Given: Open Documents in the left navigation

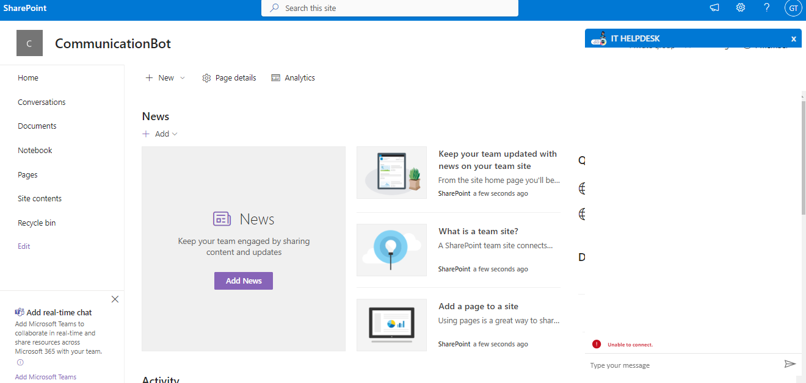Looking at the screenshot, I should (x=37, y=126).
